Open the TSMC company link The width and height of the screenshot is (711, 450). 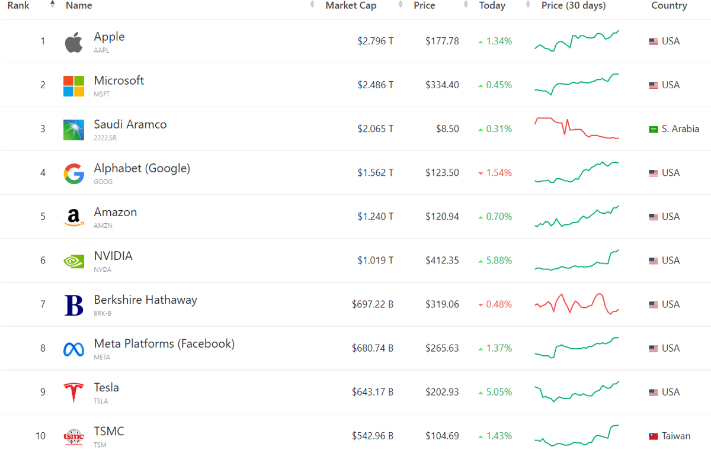[x=109, y=431]
